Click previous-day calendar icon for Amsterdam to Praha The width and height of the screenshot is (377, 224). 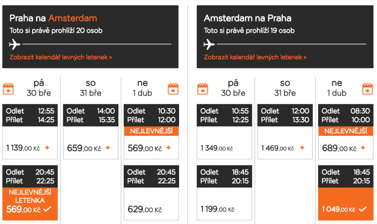click(203, 88)
